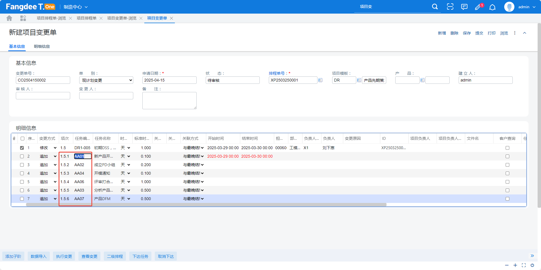541x270 pixels.
Task: Switch to the 明细信息 tab
Action: (42, 46)
